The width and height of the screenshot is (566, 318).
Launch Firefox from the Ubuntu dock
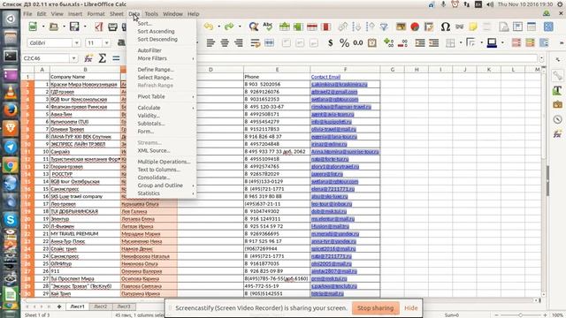coord(11,110)
